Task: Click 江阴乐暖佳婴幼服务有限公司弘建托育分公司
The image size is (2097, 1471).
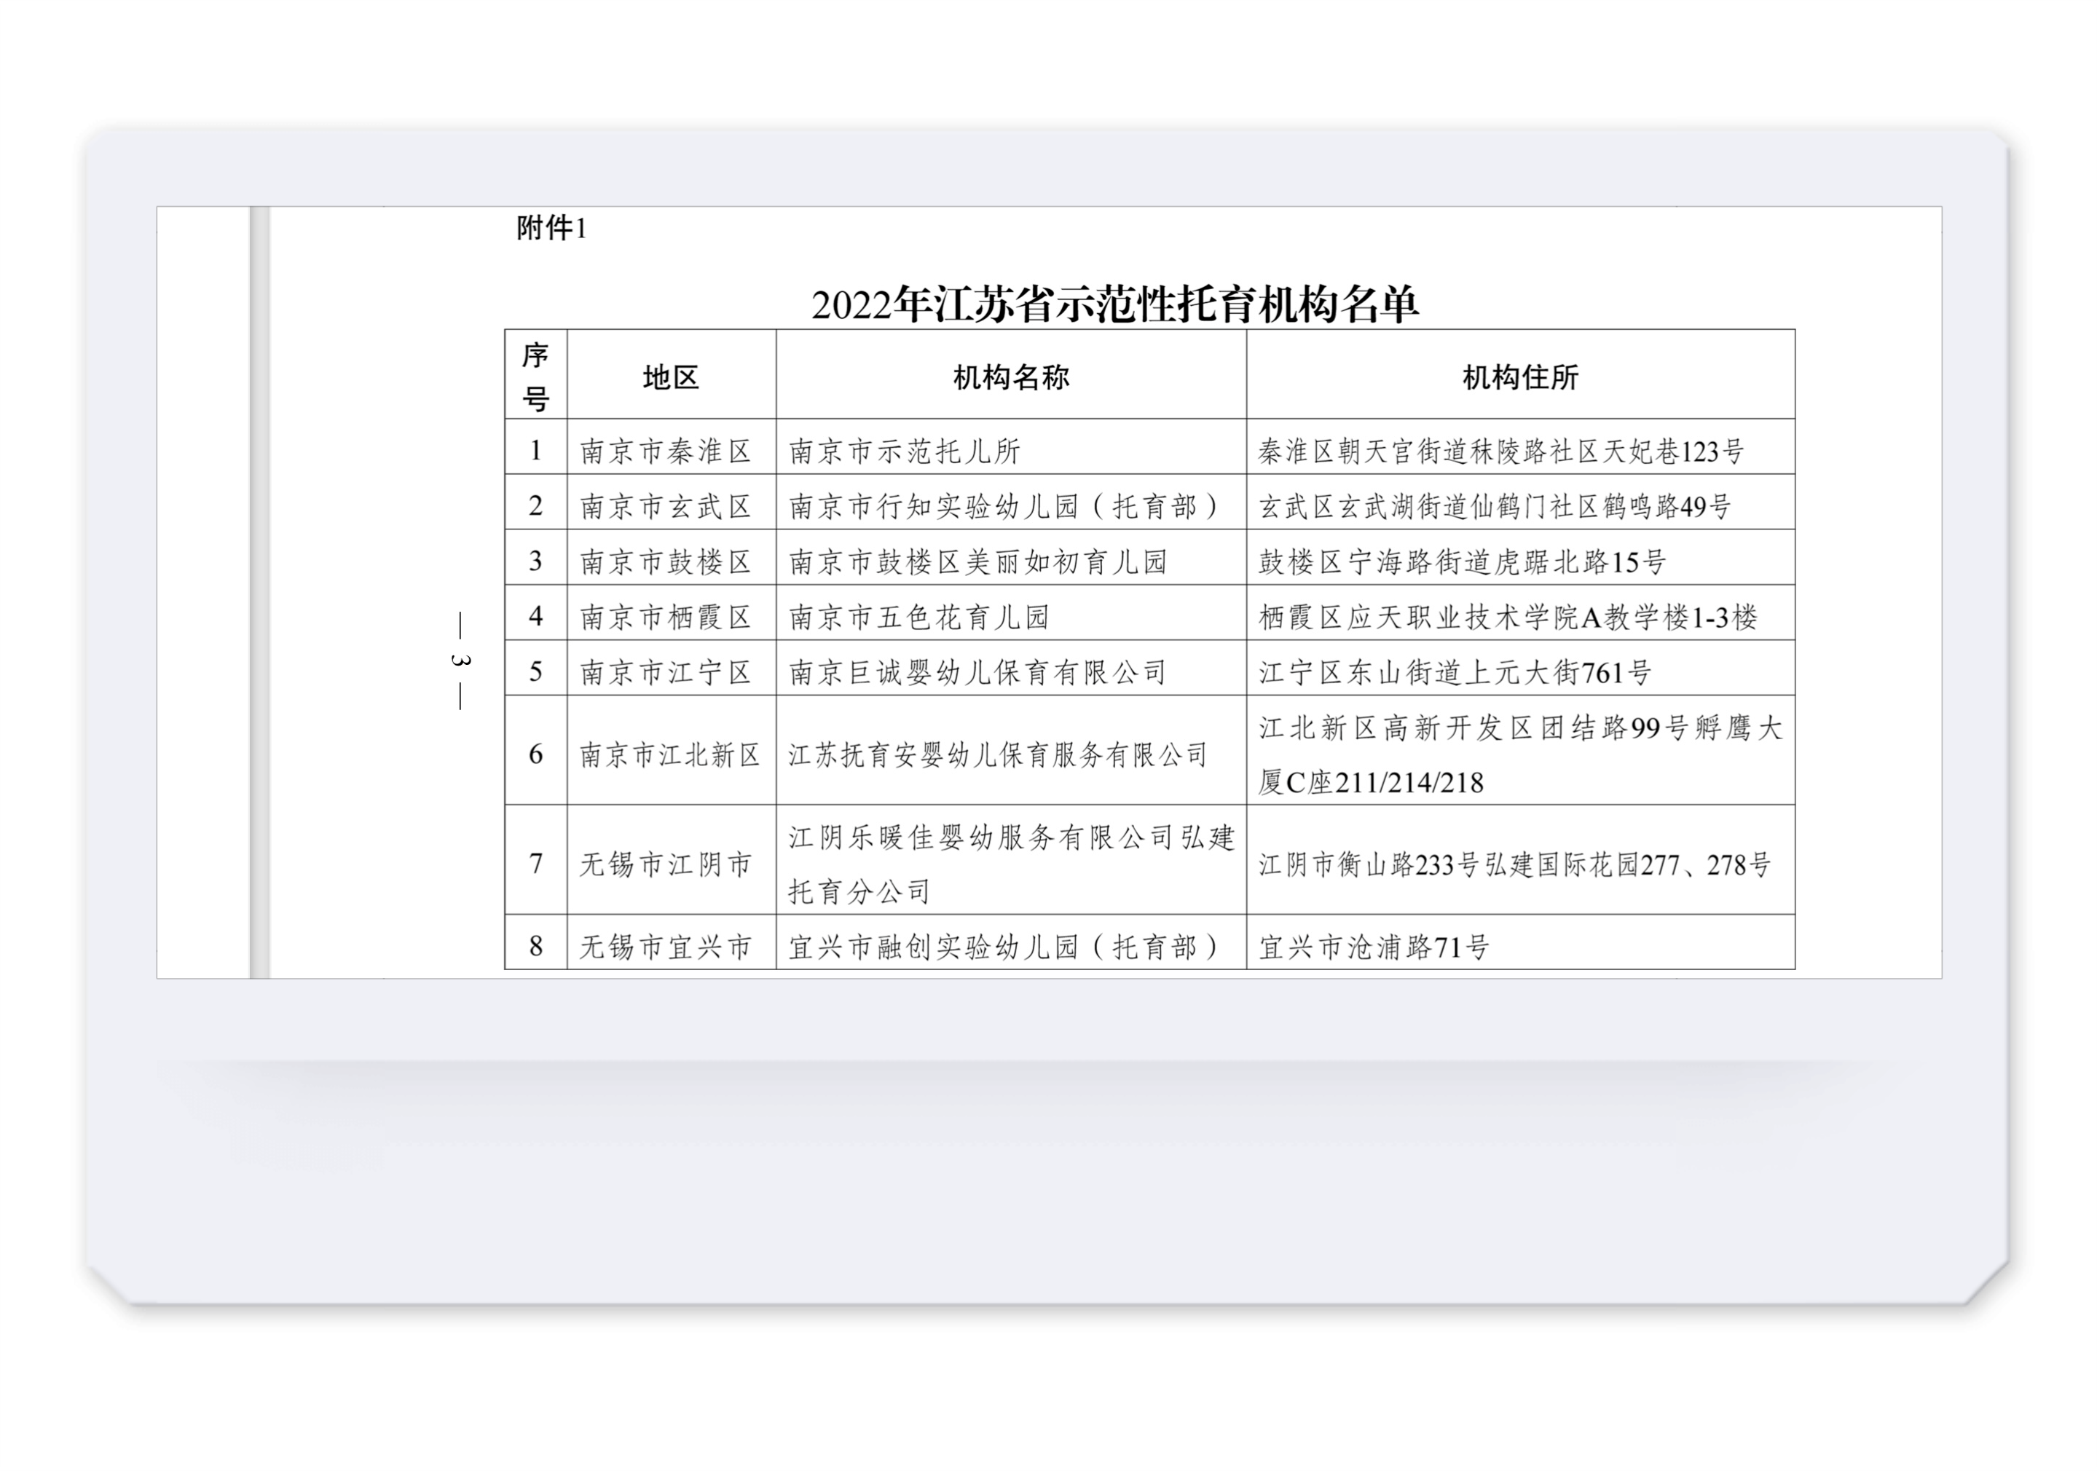Action: pos(1011,864)
